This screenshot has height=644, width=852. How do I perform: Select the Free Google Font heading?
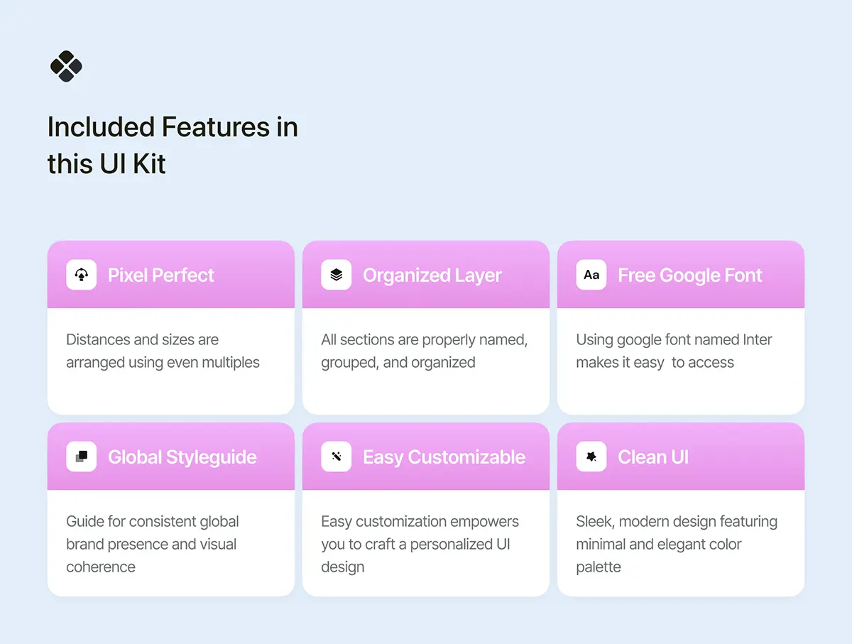(689, 275)
